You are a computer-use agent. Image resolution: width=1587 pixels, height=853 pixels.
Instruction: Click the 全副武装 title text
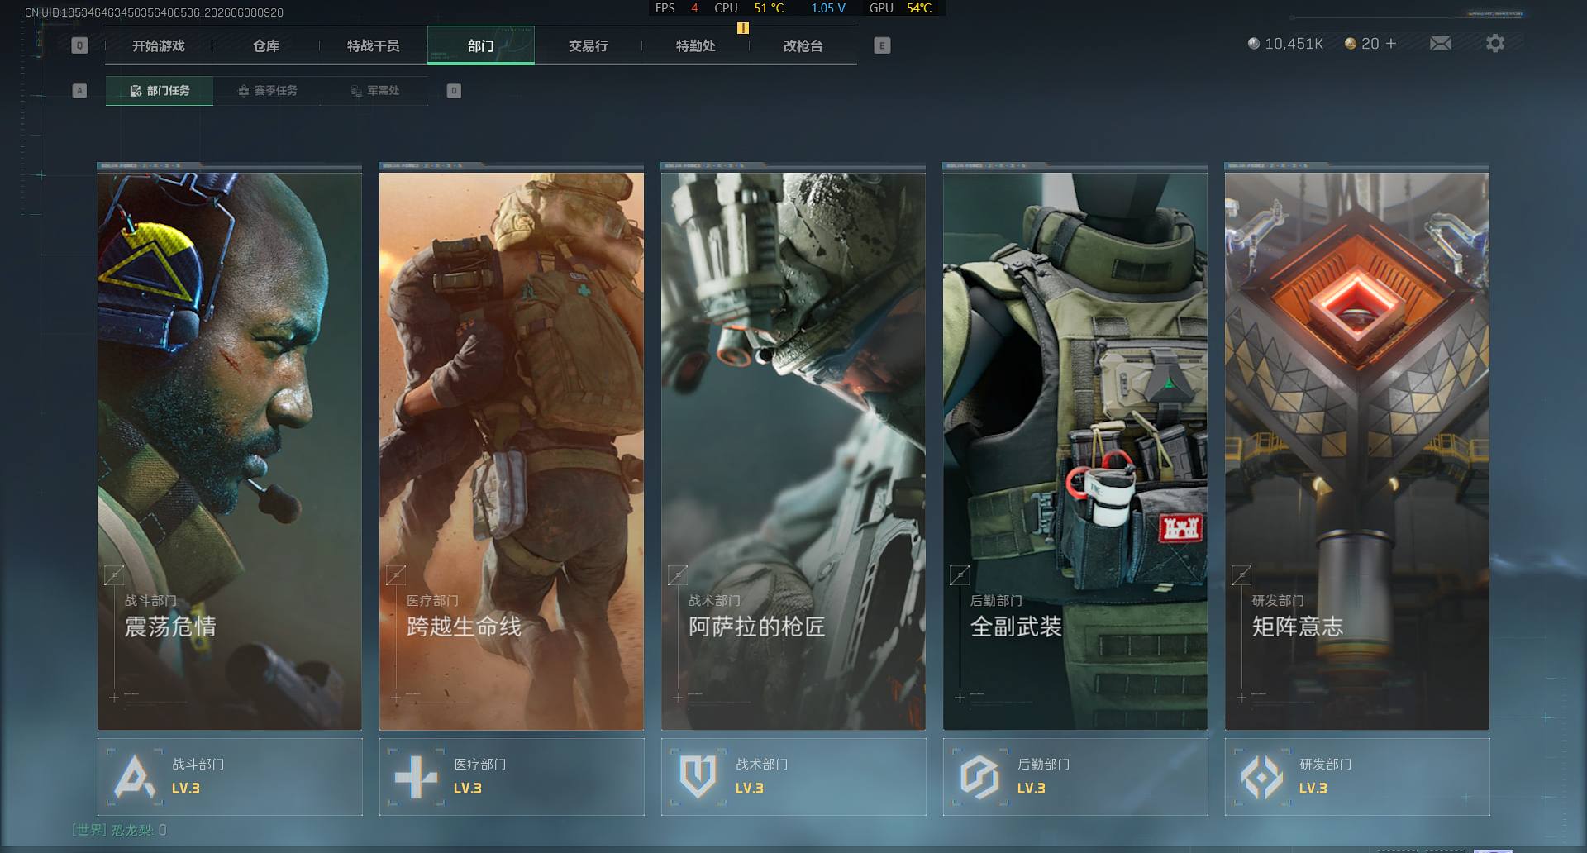[1016, 627]
